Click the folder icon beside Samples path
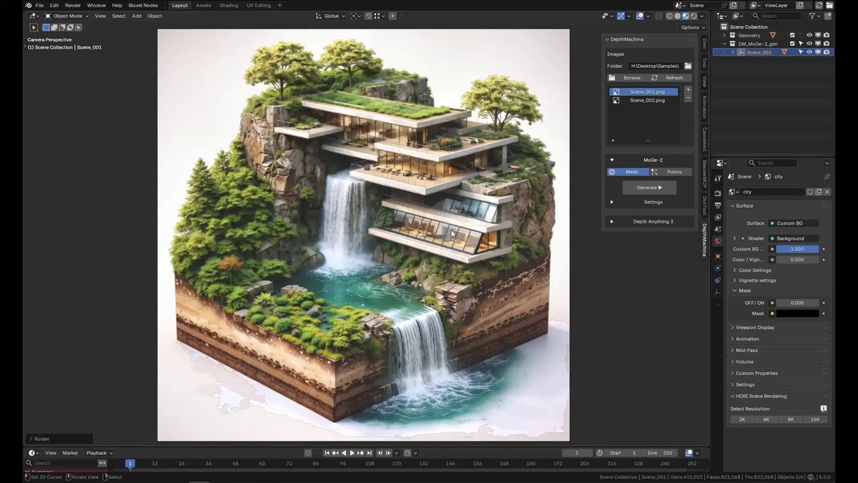858x483 pixels. 688,66
